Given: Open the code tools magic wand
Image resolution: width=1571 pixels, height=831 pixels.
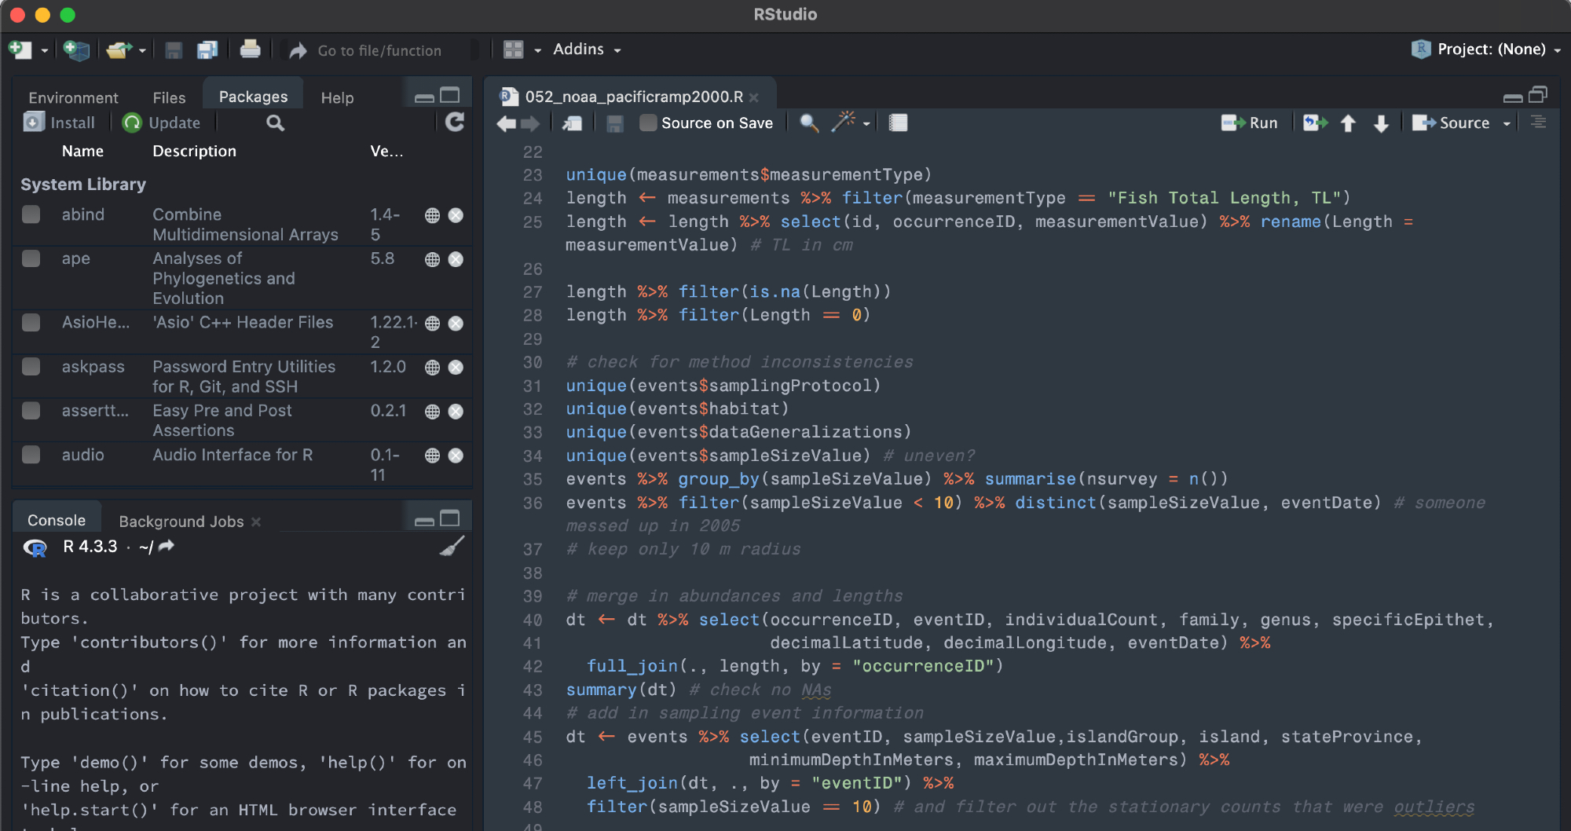Looking at the screenshot, I should pyautogui.click(x=844, y=123).
